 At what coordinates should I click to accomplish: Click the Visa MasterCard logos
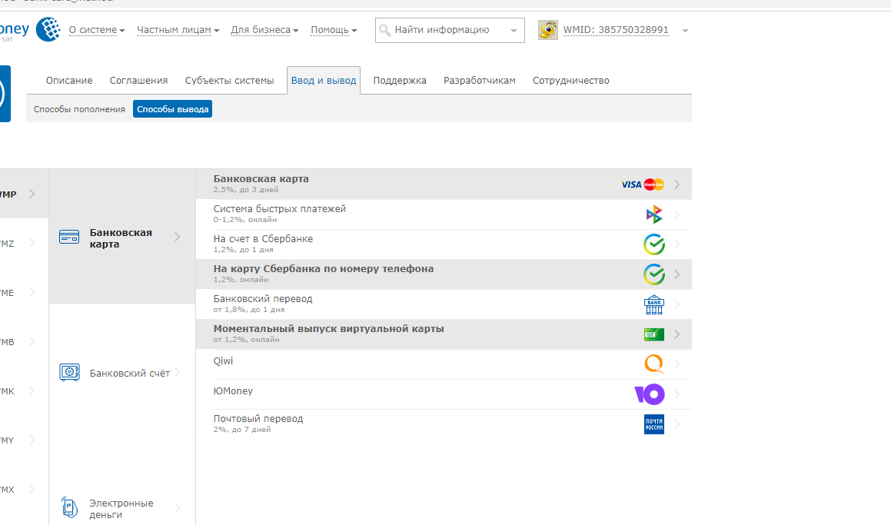(x=643, y=184)
